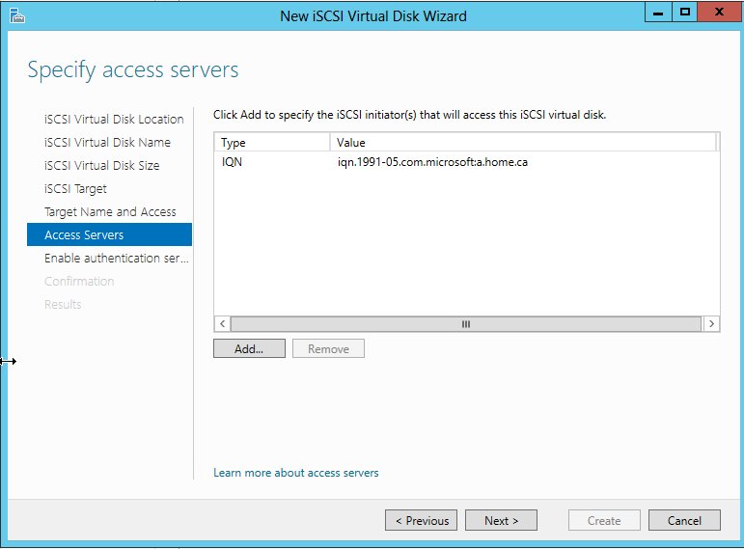
Task: Click the Next > button
Action: coord(501,520)
